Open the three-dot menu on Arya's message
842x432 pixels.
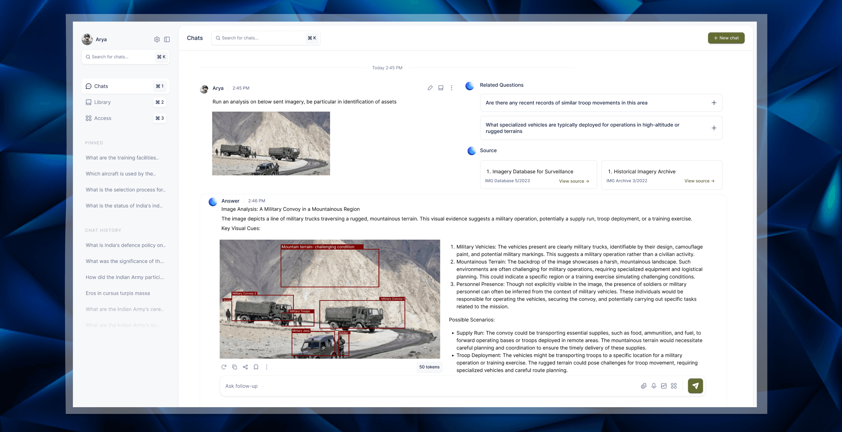point(451,88)
